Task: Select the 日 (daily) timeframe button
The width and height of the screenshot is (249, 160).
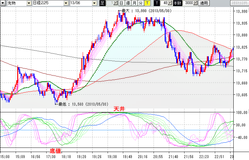Action: point(121,3)
